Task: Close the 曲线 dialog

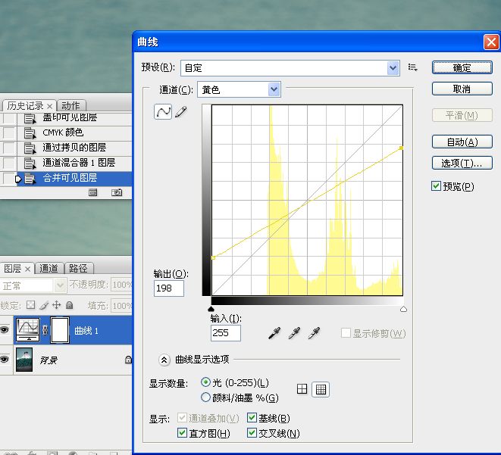Action: click(491, 42)
